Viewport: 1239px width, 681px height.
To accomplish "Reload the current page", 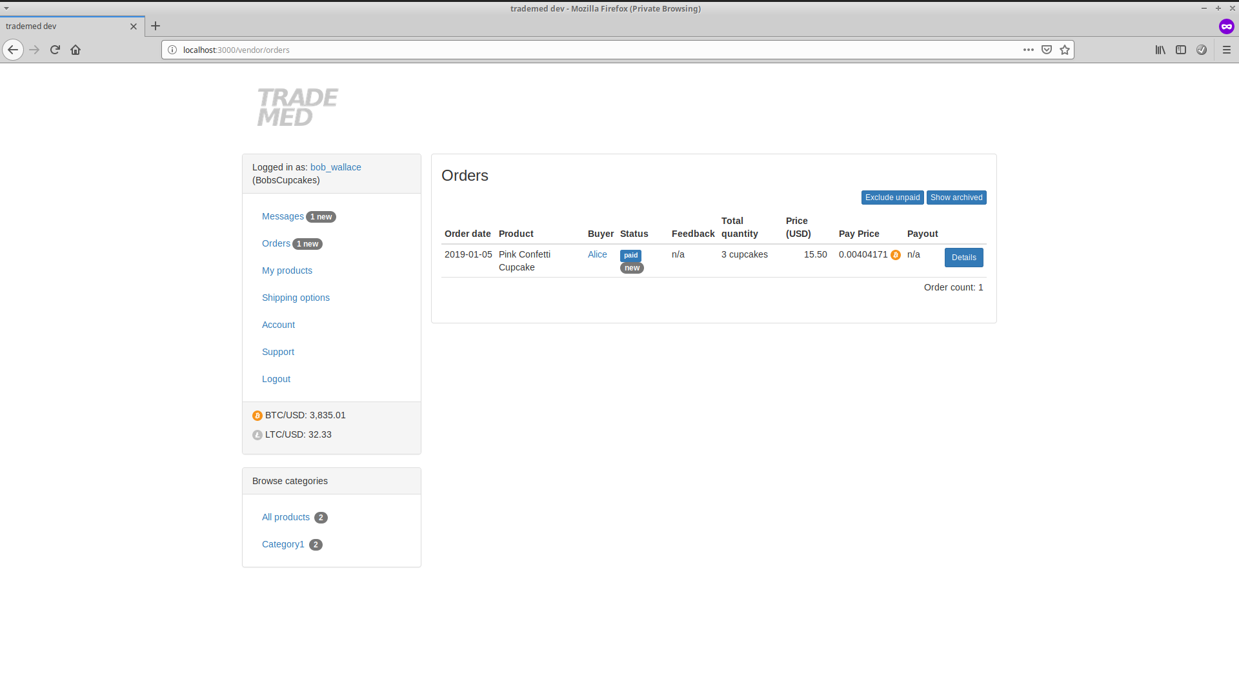I will point(55,50).
